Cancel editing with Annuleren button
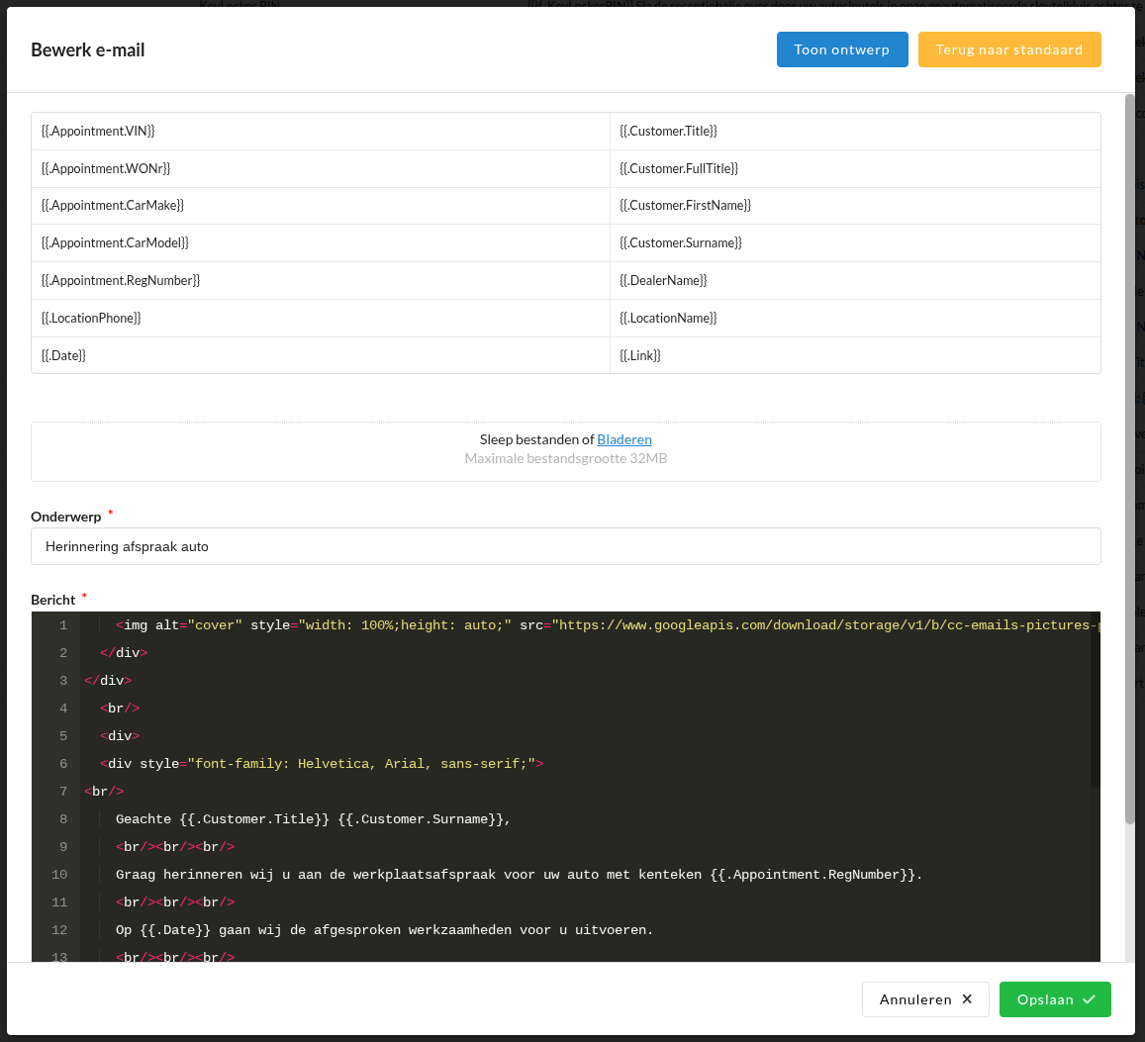The width and height of the screenshot is (1145, 1042). pyautogui.click(x=924, y=999)
